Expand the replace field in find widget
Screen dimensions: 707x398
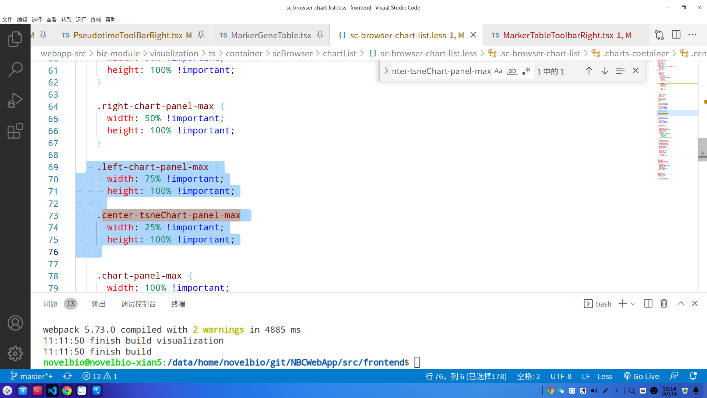386,71
